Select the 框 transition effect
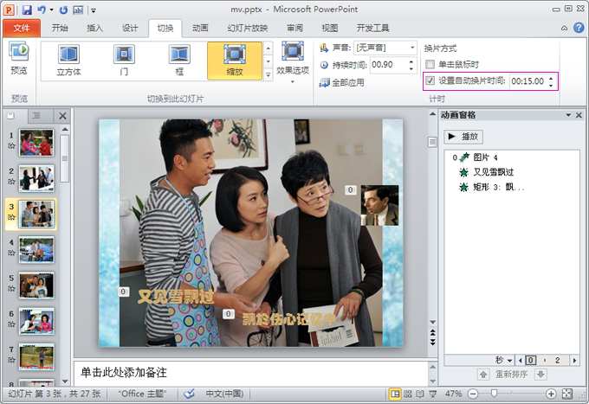This screenshot has width=589, height=404. pos(179,61)
